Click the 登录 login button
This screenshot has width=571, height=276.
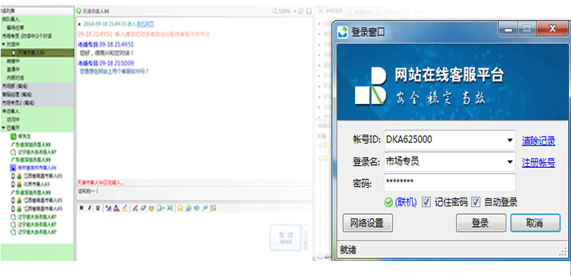(480, 223)
